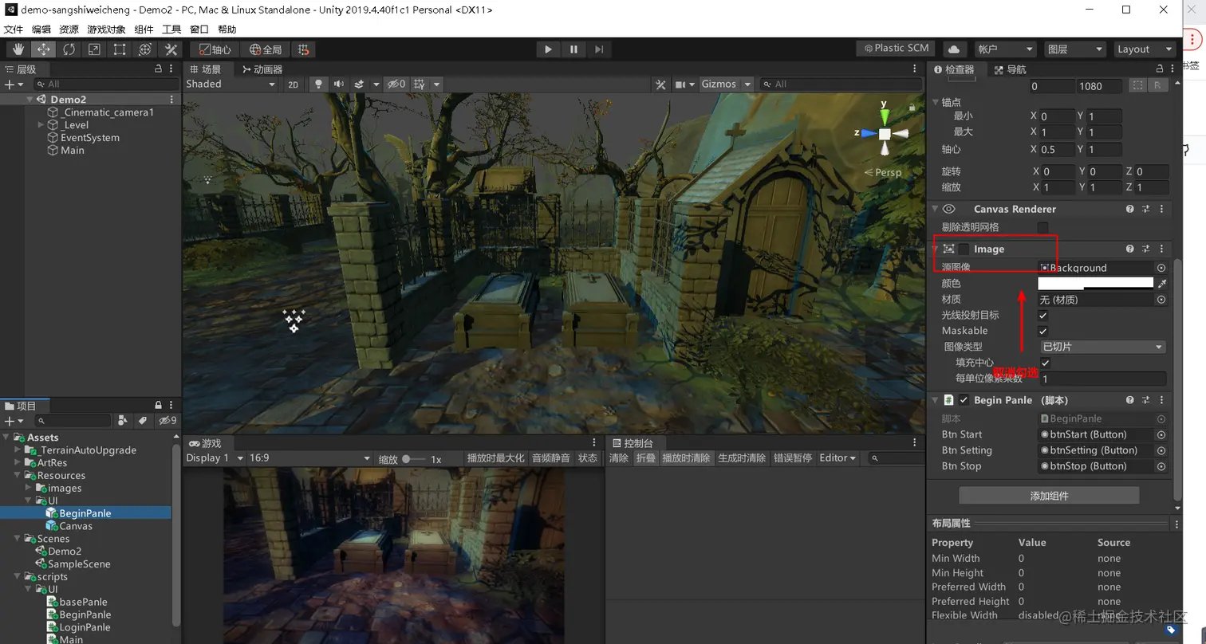Open the 文件 menu
This screenshot has height=644, width=1206.
(14, 29)
